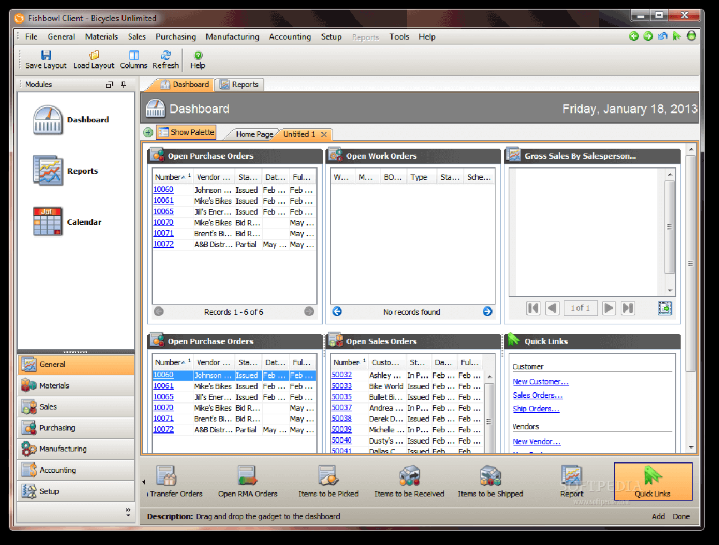Open the Purchasing menu

pos(176,37)
